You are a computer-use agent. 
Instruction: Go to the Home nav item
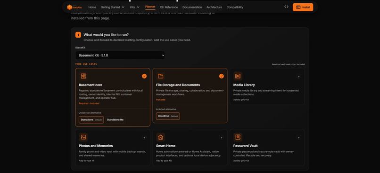(92, 7)
